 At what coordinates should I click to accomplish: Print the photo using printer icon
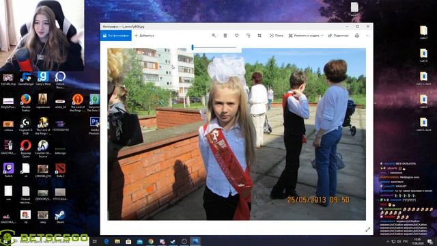click(356, 36)
